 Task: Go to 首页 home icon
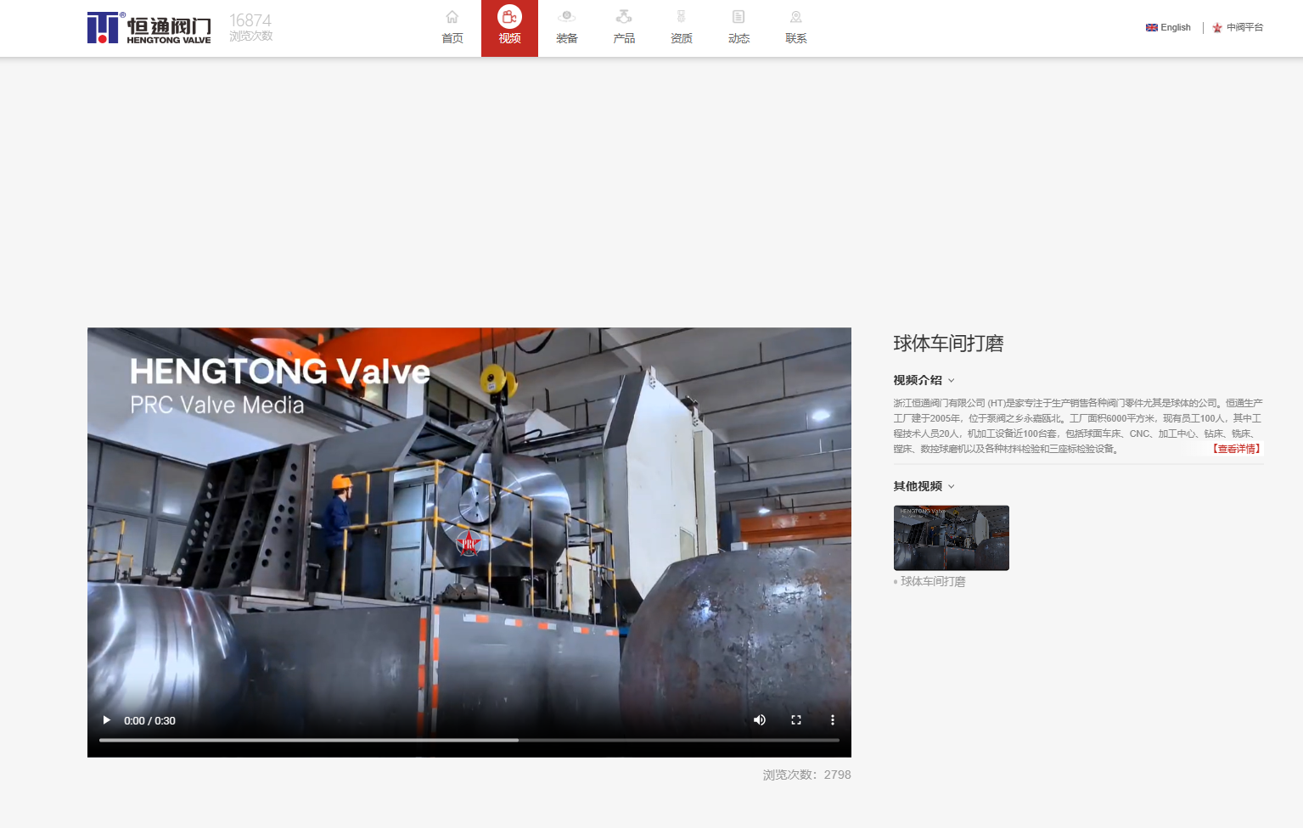(452, 17)
